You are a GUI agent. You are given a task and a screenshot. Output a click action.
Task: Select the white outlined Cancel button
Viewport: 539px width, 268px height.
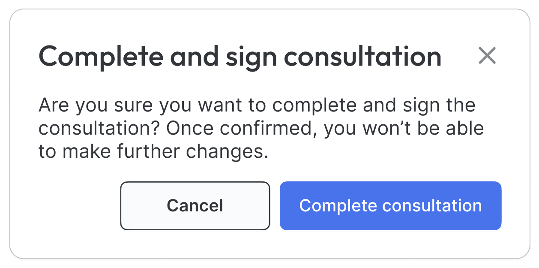pos(195,206)
